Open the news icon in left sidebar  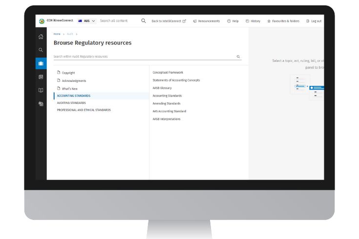41,77
